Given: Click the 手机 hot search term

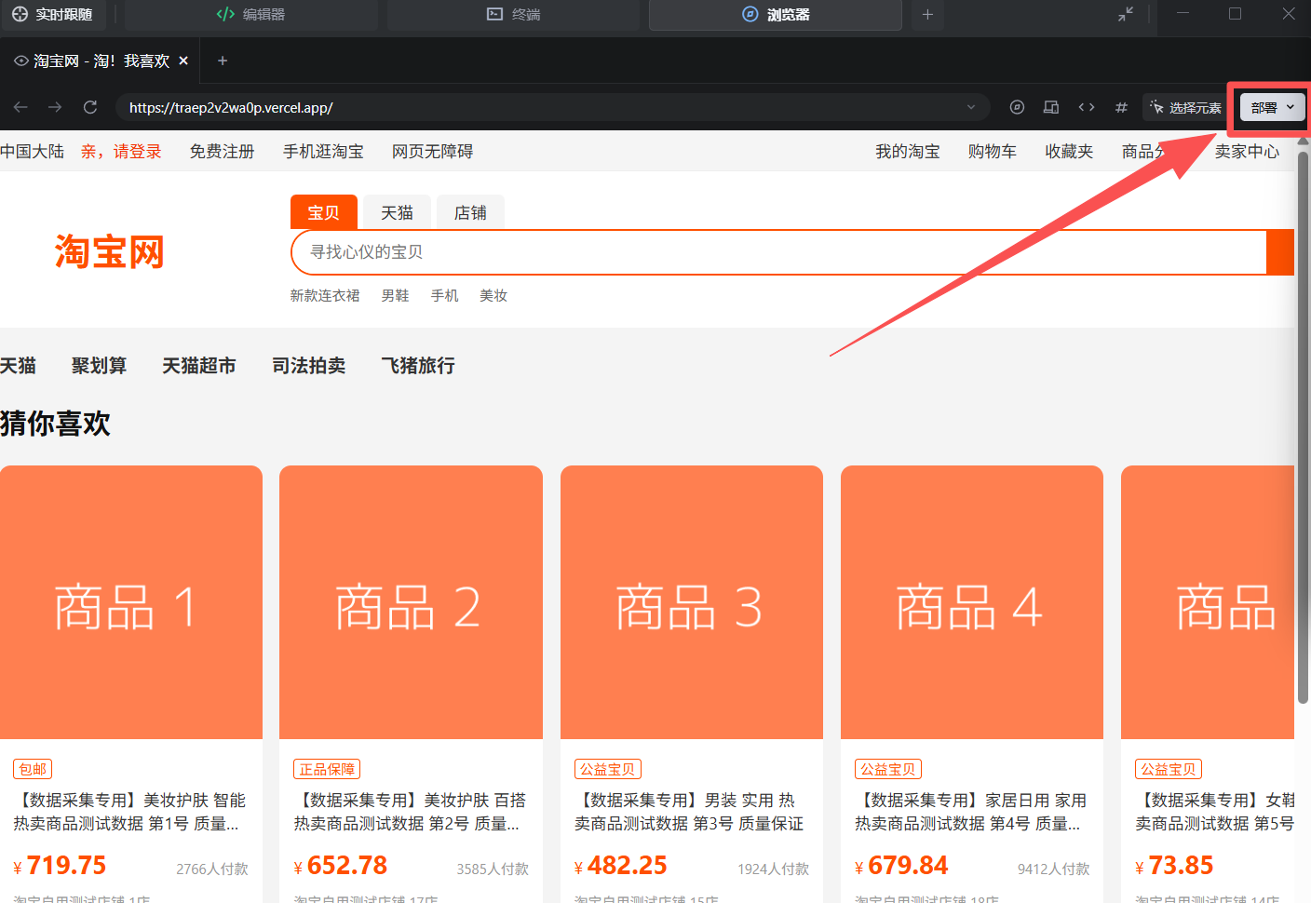Looking at the screenshot, I should click(444, 295).
